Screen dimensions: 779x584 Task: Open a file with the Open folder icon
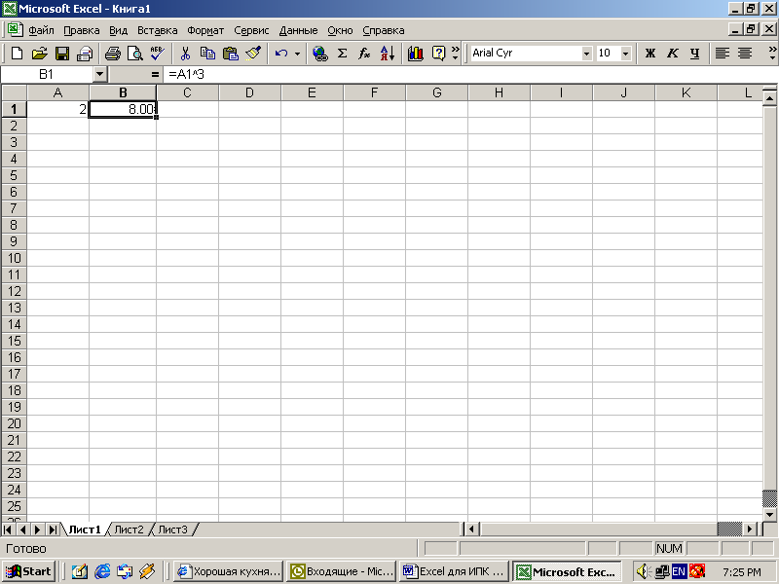tap(40, 54)
